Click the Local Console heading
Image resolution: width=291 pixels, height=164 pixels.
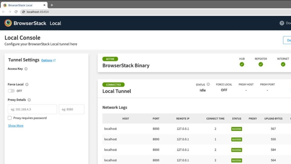click(22, 38)
